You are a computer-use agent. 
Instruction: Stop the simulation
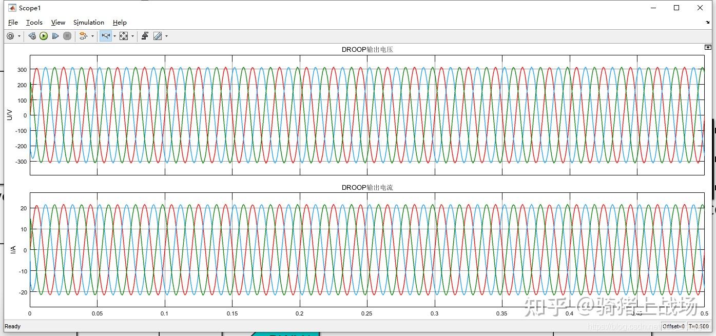(x=67, y=36)
